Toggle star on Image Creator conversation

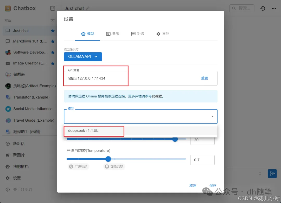click(x=53, y=63)
